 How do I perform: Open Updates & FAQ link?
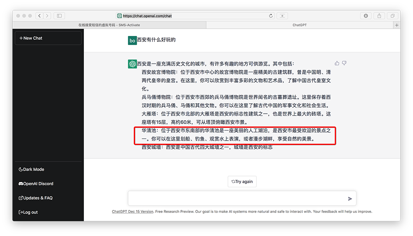click(36, 198)
